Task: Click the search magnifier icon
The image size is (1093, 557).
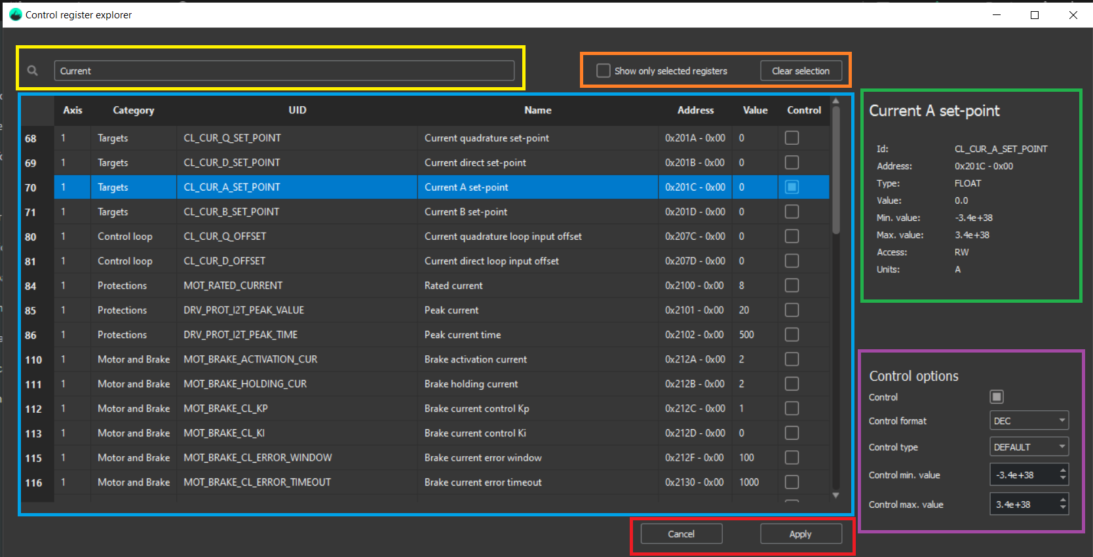Action: coord(32,71)
